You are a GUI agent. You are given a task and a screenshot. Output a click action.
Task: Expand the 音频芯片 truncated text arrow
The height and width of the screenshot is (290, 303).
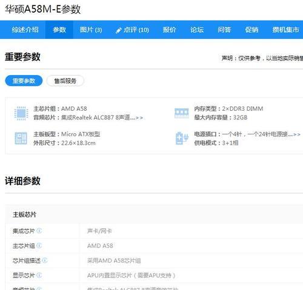click(139, 117)
